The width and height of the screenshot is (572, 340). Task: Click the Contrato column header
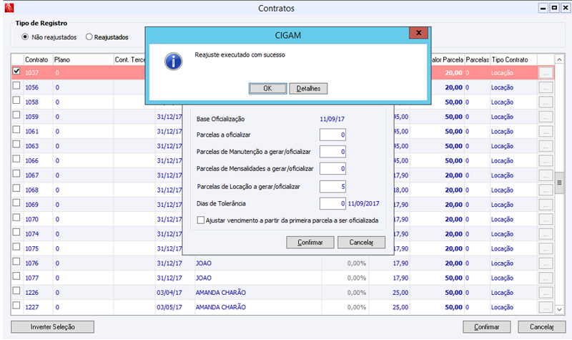(36, 59)
